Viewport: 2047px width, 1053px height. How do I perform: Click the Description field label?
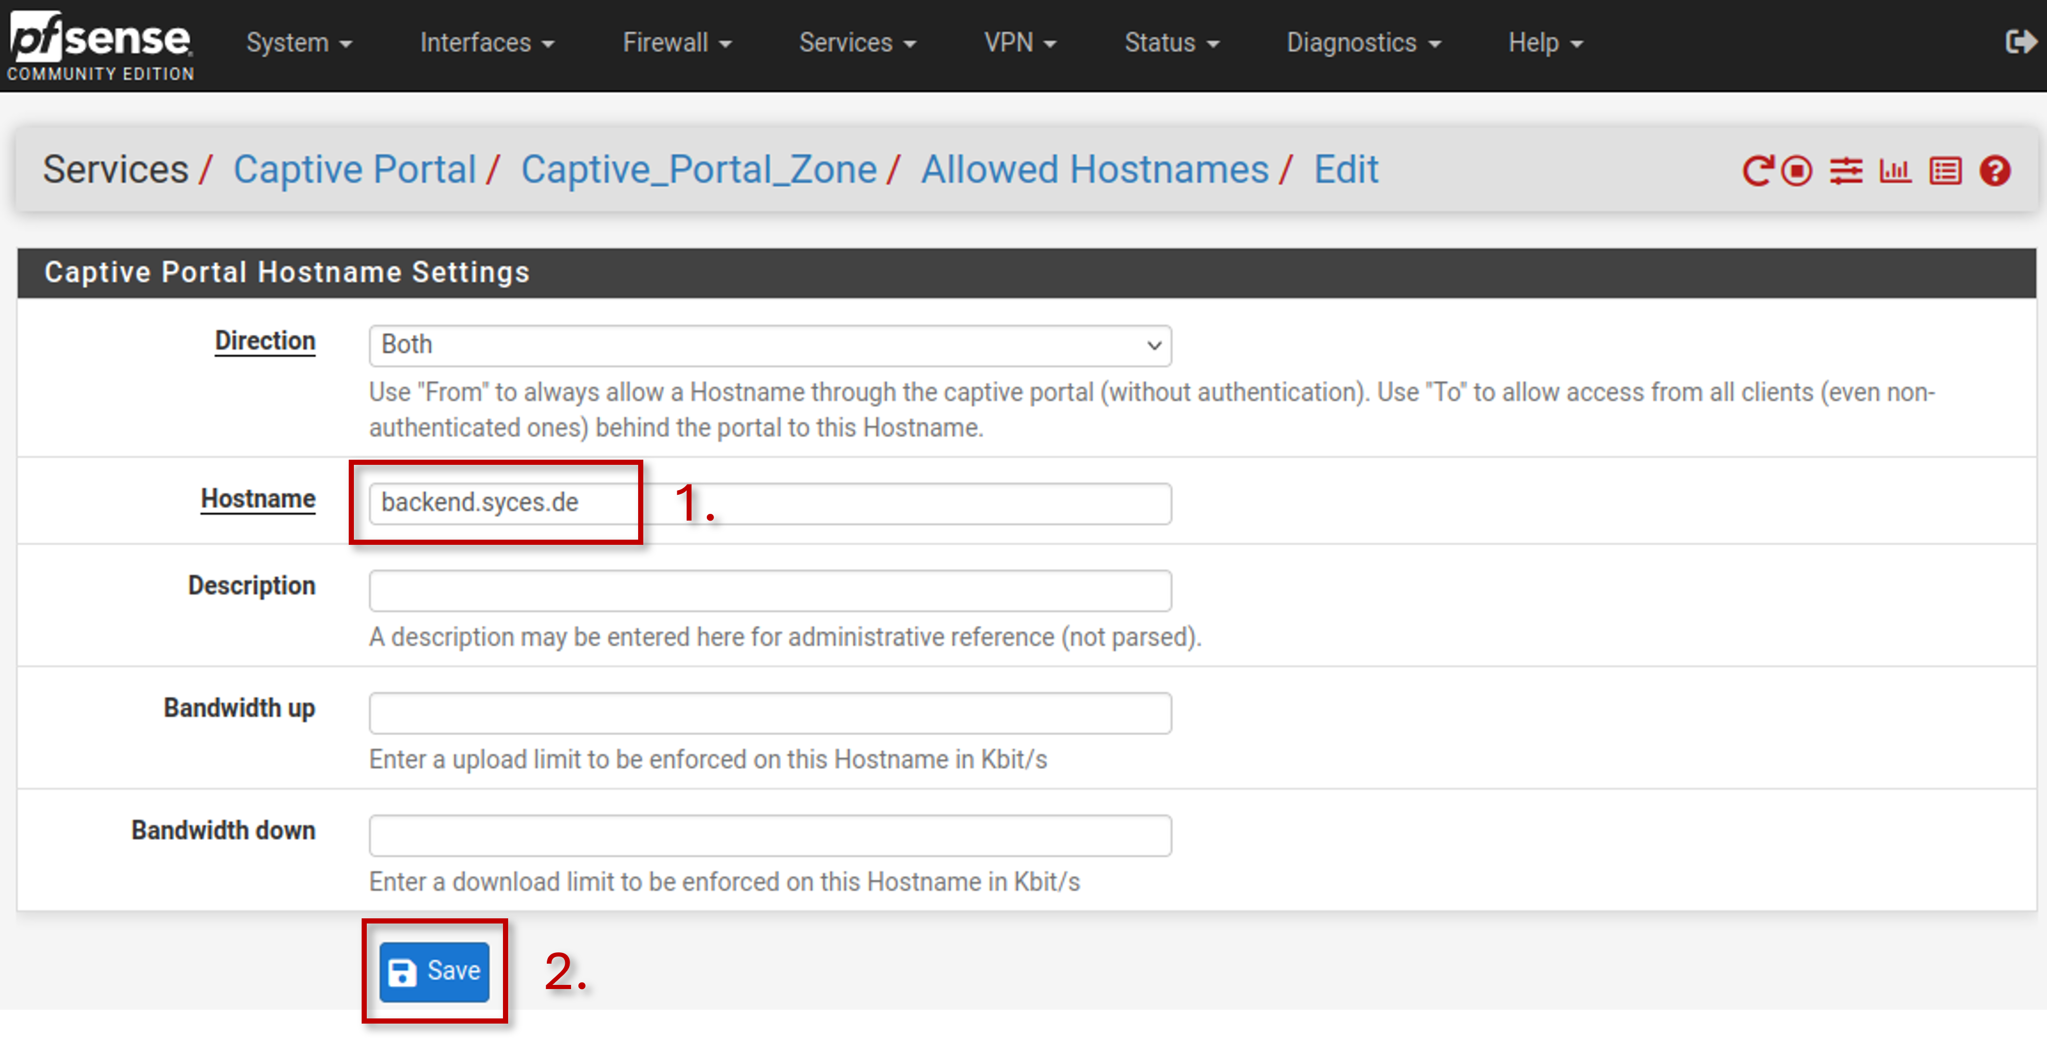tap(251, 586)
